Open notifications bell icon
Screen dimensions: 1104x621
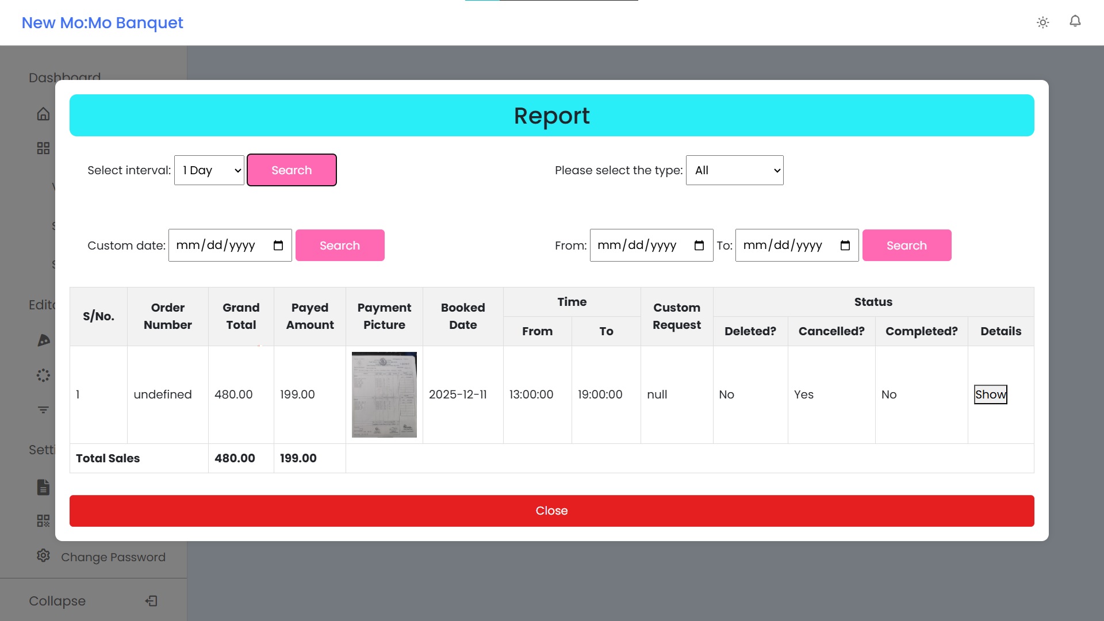(1075, 21)
